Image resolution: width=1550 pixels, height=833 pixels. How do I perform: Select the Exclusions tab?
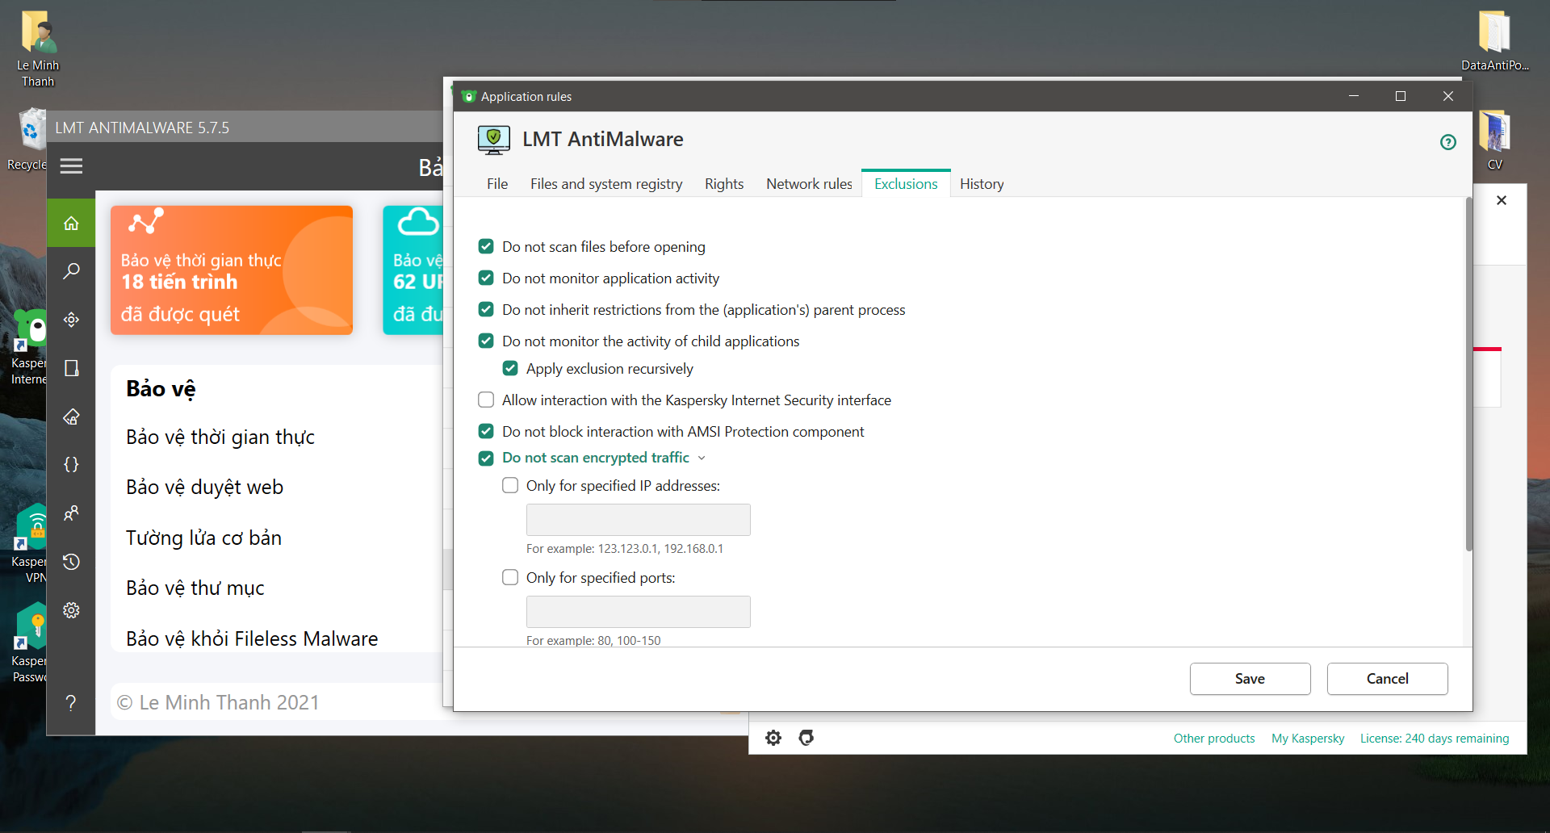coord(906,184)
